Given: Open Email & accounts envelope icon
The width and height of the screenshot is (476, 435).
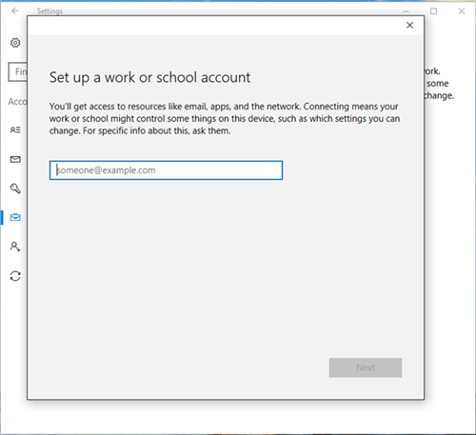Looking at the screenshot, I should click(x=15, y=159).
